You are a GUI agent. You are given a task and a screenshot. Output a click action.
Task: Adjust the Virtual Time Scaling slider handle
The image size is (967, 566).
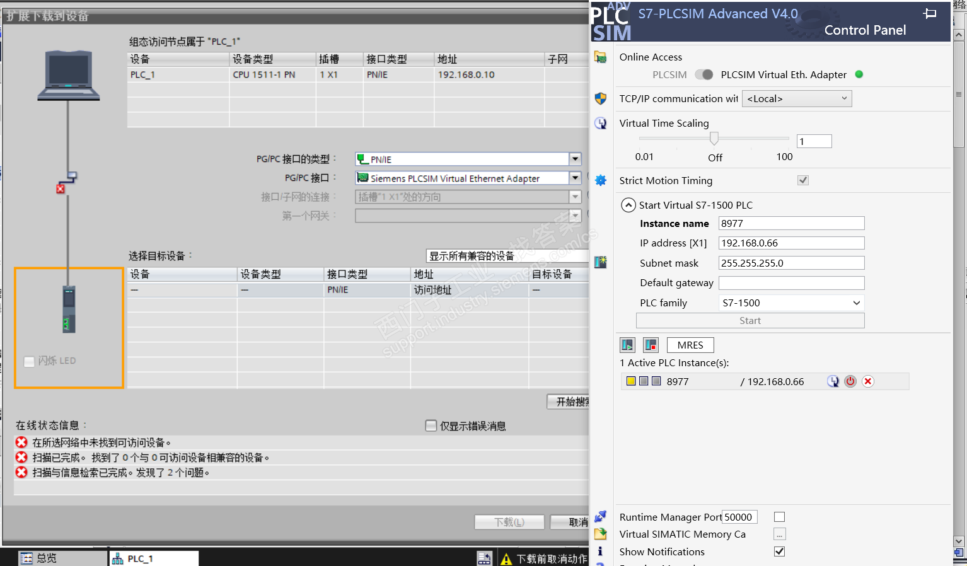714,138
